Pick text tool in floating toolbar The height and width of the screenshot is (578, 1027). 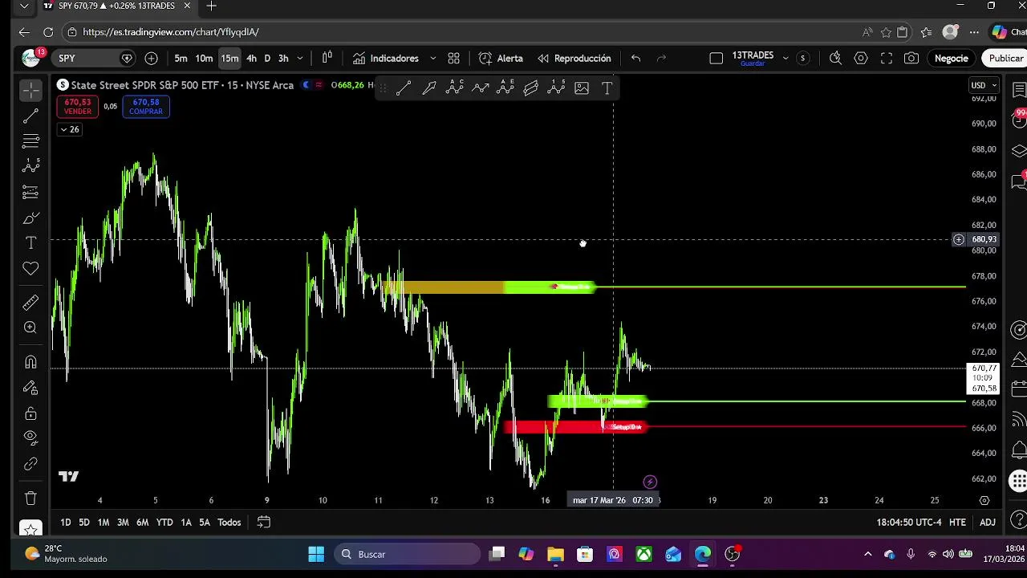point(607,88)
